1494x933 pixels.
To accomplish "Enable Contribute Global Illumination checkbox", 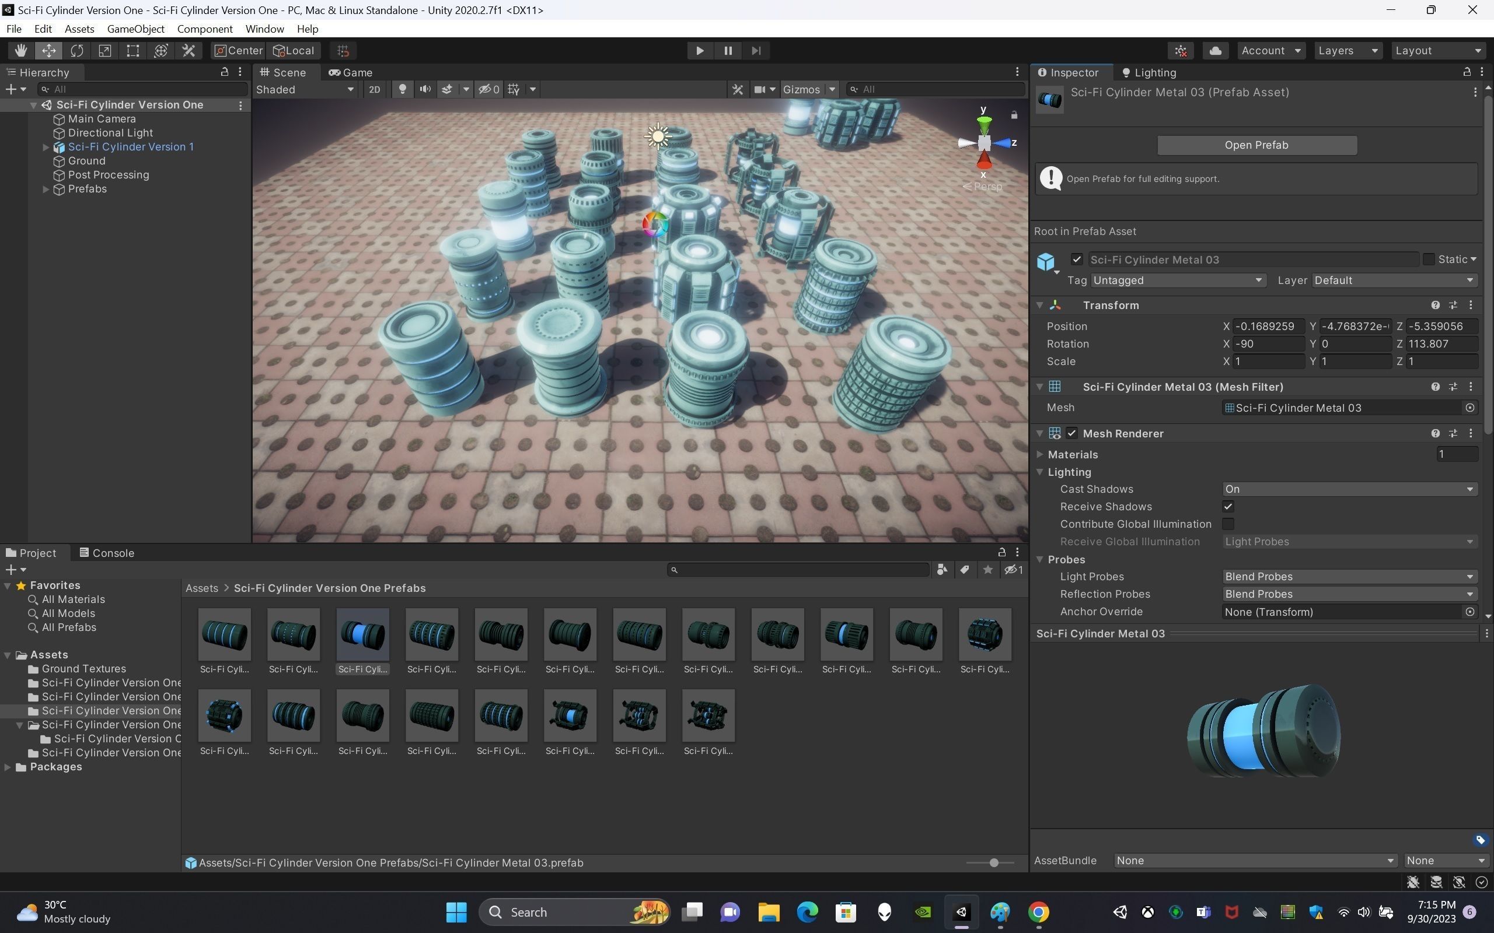I will pyautogui.click(x=1228, y=524).
